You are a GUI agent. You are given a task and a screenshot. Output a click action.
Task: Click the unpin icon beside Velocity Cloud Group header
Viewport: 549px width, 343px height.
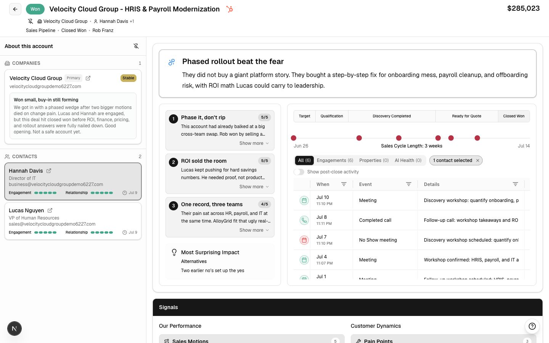point(30,21)
